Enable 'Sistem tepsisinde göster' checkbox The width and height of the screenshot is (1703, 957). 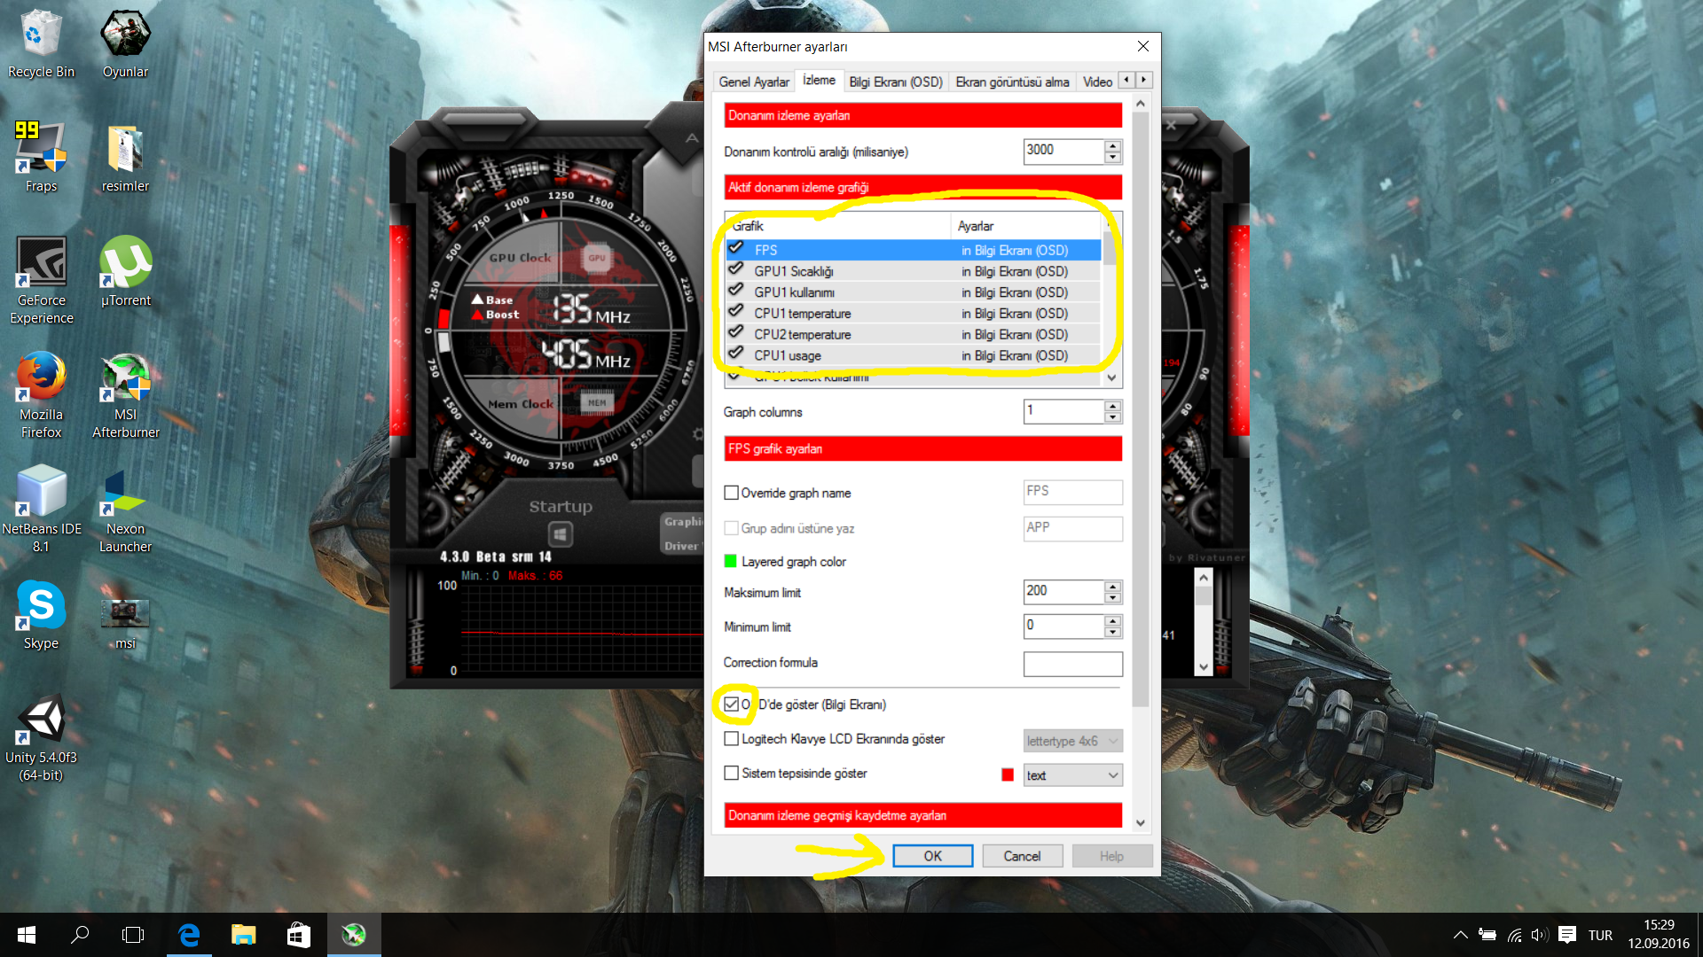[731, 773]
